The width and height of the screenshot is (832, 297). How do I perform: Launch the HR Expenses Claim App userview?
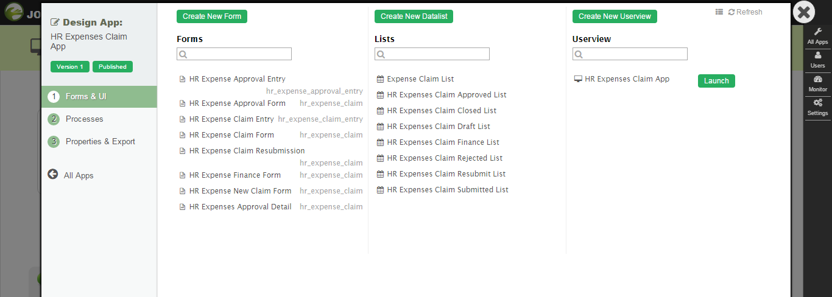(x=716, y=81)
